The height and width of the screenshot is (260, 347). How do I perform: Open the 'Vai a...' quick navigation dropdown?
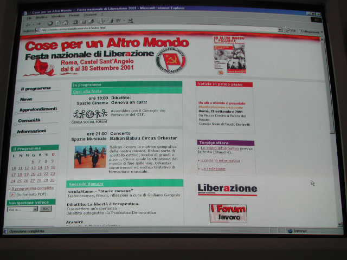tap(22, 210)
